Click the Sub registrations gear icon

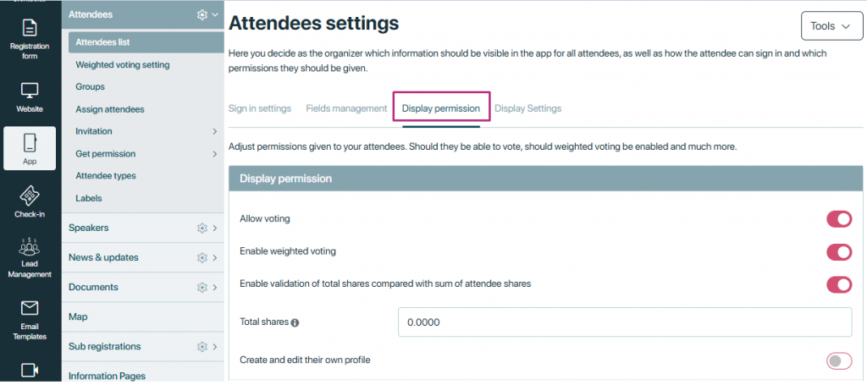(202, 346)
